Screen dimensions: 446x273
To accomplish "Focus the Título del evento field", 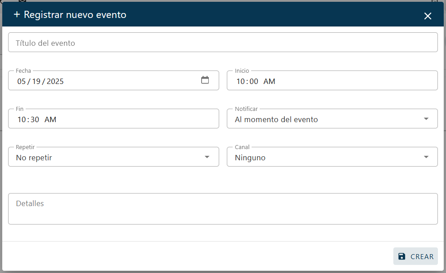I will click(x=223, y=42).
